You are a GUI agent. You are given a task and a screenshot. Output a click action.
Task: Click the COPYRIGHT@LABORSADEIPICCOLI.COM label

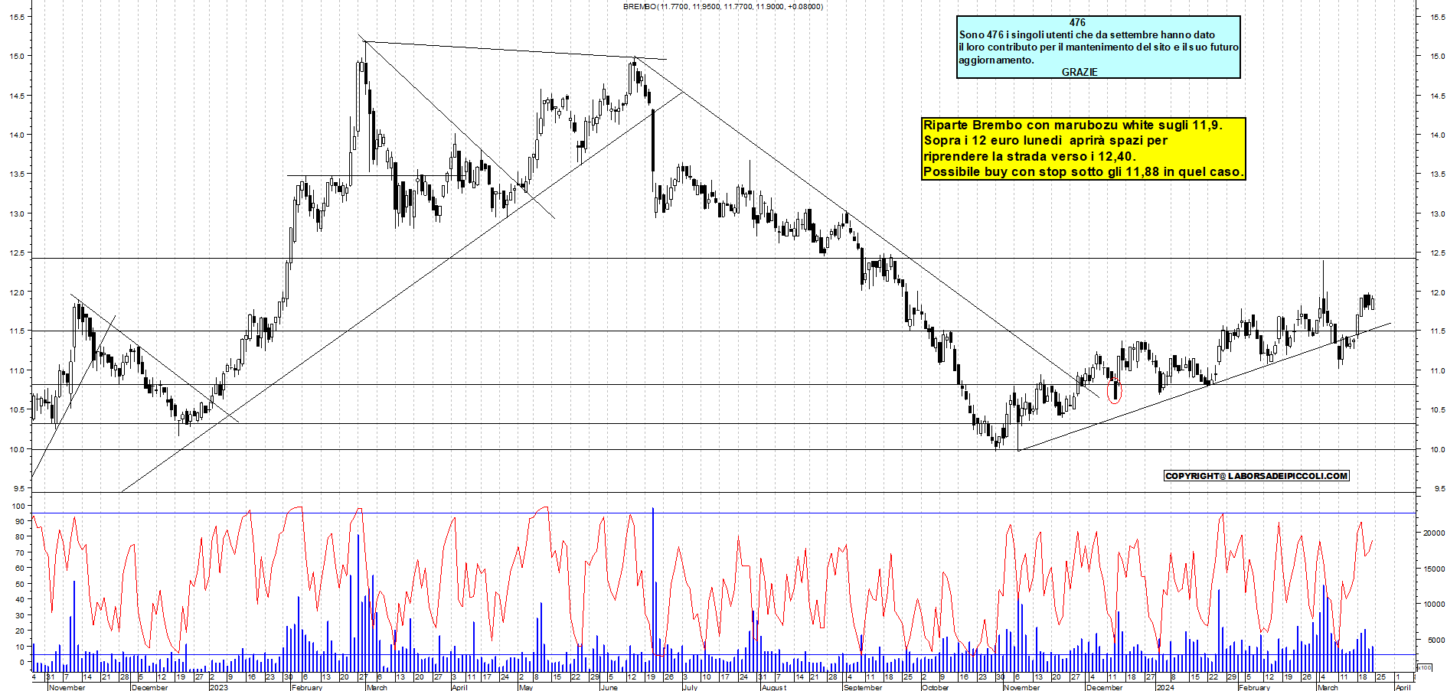point(1256,476)
